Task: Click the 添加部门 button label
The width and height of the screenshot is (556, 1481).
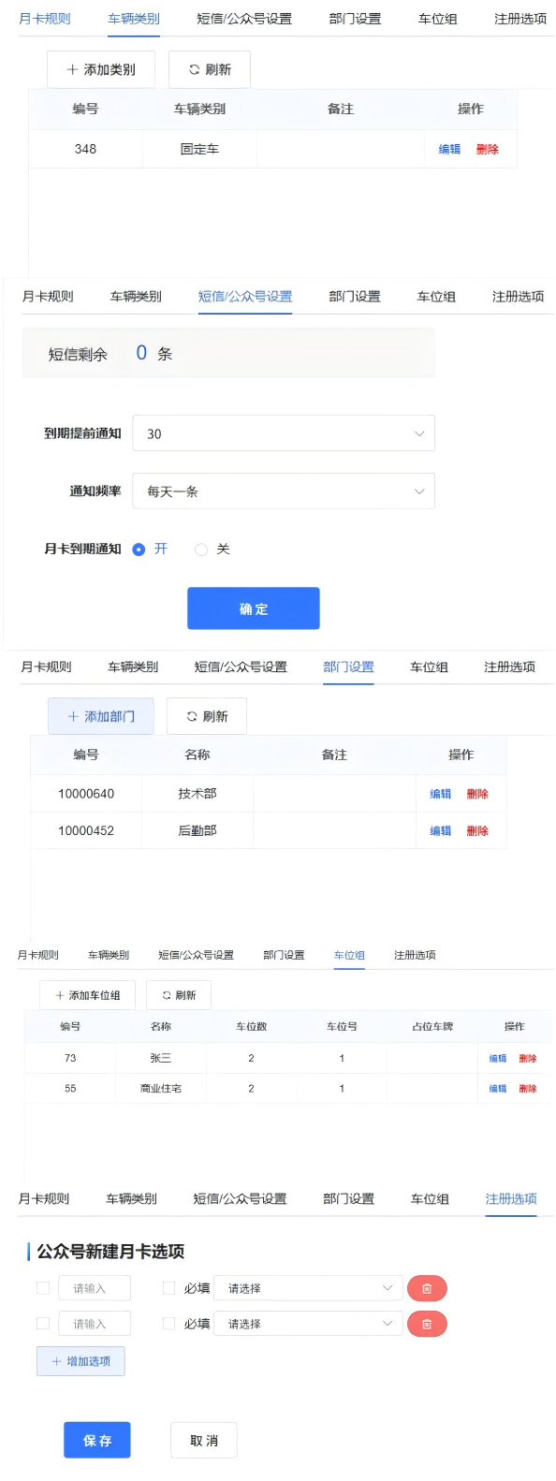Action: tap(110, 716)
